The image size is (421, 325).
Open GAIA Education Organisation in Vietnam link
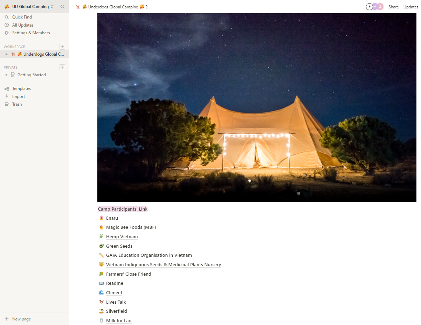(x=149, y=255)
